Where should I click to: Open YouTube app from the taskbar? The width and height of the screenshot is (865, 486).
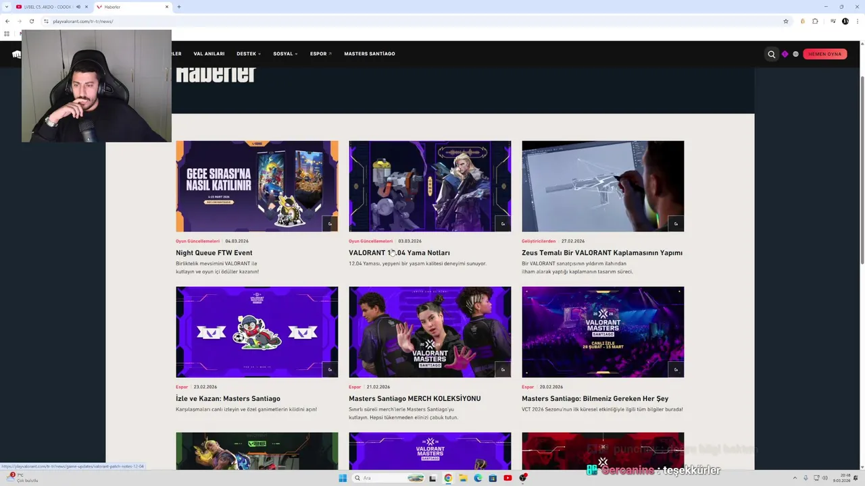click(x=508, y=478)
